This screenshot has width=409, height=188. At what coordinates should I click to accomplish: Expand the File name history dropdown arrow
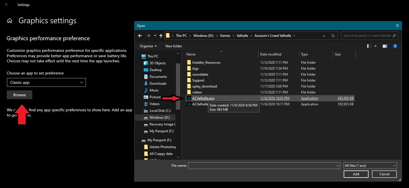(x=337, y=166)
